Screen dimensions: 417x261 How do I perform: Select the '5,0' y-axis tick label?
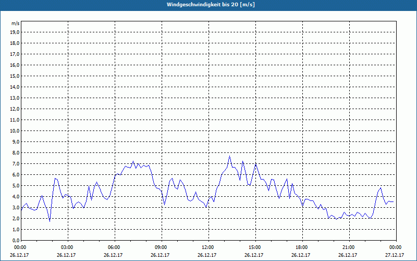point(16,186)
